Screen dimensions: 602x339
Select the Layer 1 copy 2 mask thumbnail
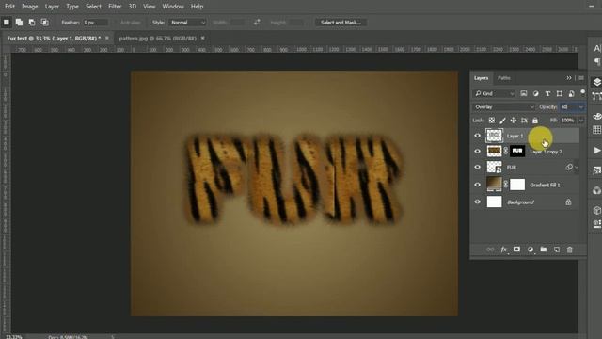[x=517, y=151]
